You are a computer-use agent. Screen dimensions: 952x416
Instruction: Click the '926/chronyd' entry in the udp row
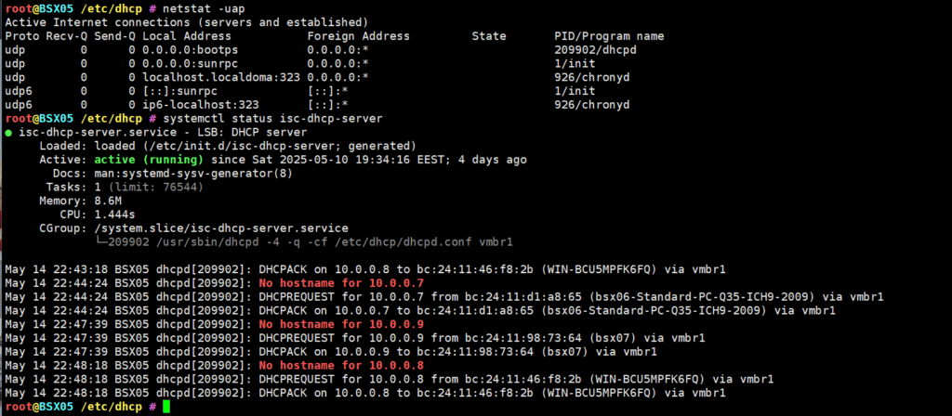coord(592,78)
